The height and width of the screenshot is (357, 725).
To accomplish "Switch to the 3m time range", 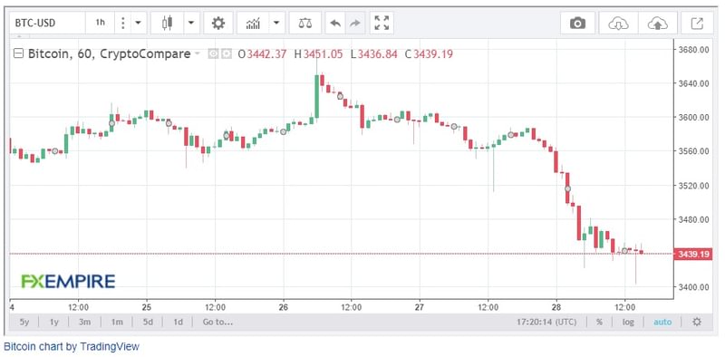I will pyautogui.click(x=84, y=322).
